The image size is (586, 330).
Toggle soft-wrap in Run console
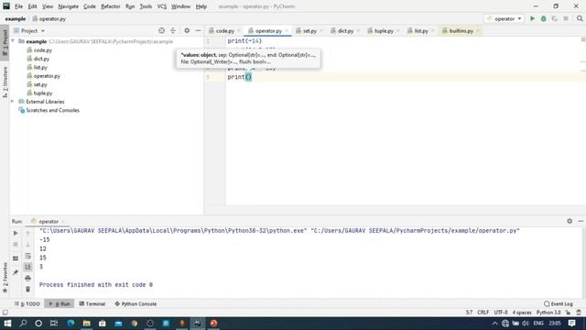(x=27, y=256)
